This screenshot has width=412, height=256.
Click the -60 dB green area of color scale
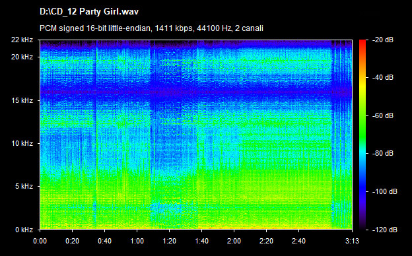(x=362, y=115)
